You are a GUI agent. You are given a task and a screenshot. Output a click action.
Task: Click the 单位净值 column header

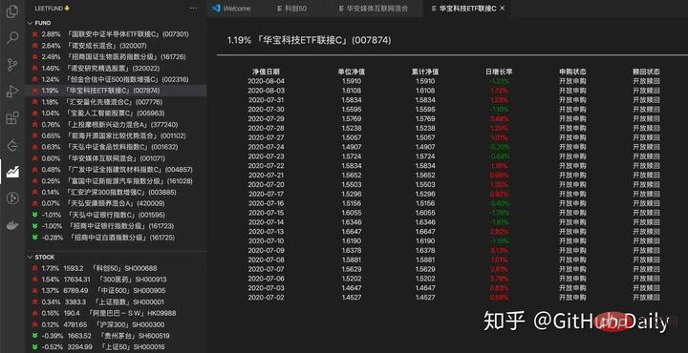click(x=352, y=72)
